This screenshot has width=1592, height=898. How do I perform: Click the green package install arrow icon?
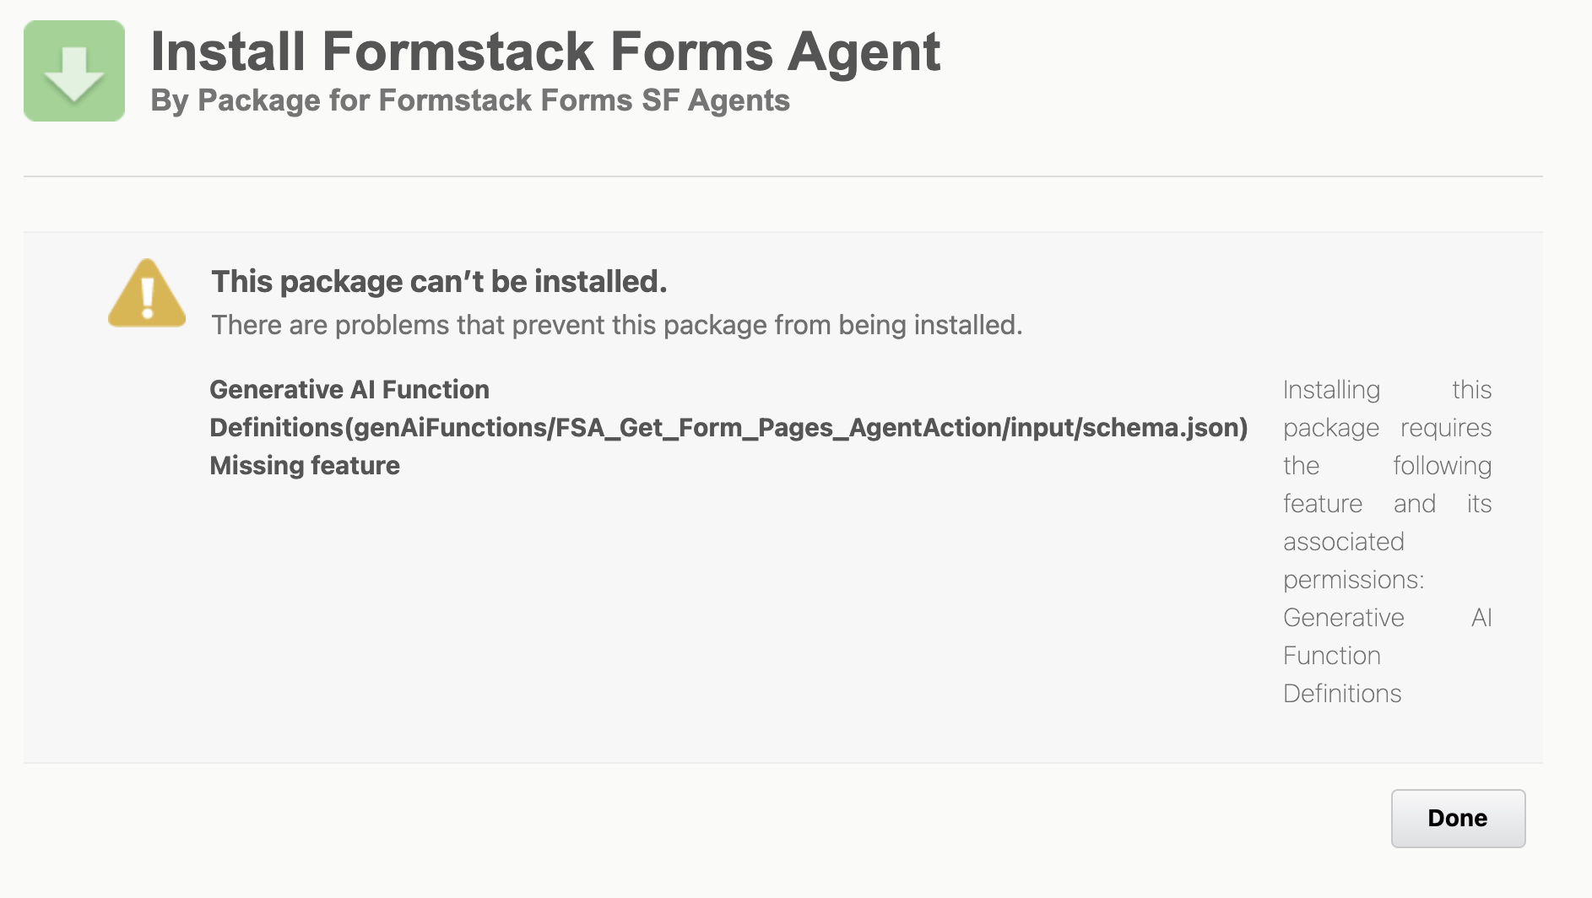coord(74,71)
